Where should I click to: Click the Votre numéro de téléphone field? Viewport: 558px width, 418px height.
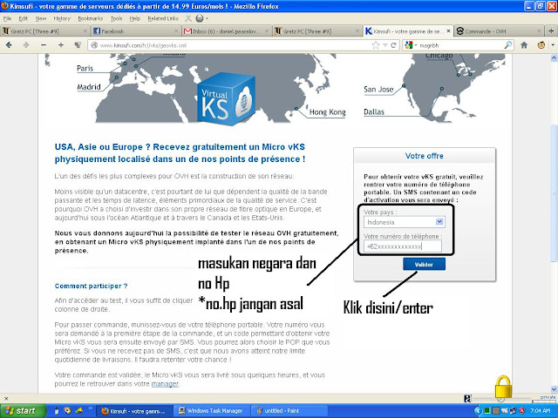click(403, 246)
